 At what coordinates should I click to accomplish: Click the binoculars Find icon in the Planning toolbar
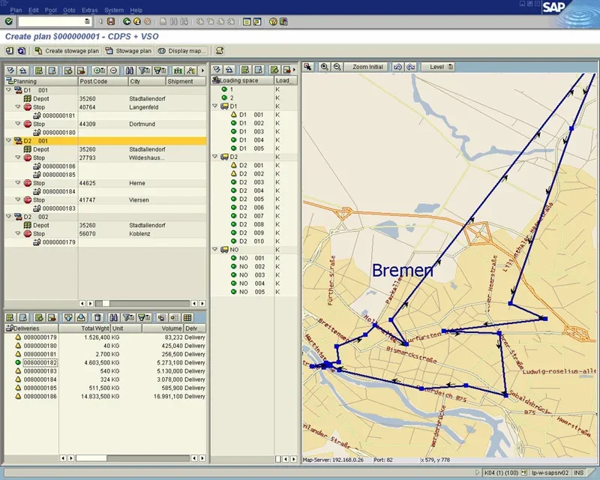(x=128, y=70)
